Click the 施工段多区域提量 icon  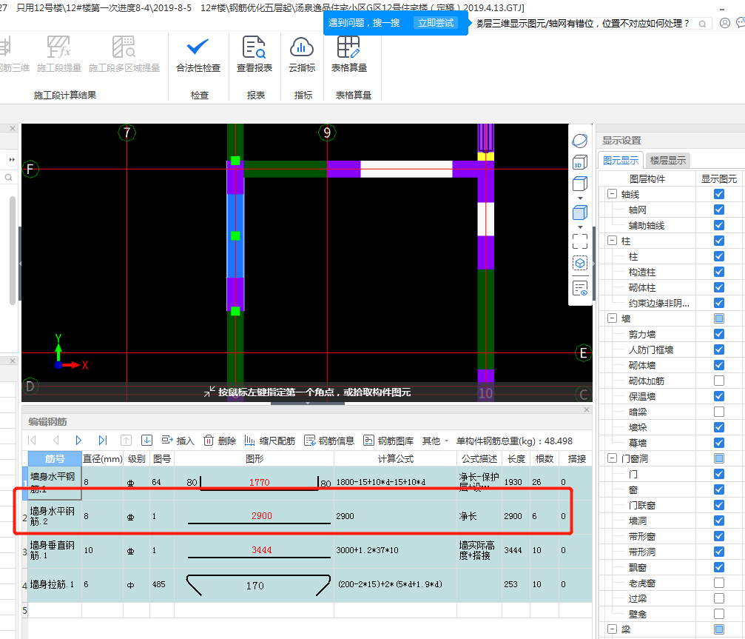tap(124, 54)
